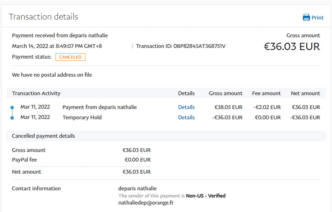Click the Transaction Activity section header
The height and width of the screenshot is (212, 332).
click(x=36, y=93)
